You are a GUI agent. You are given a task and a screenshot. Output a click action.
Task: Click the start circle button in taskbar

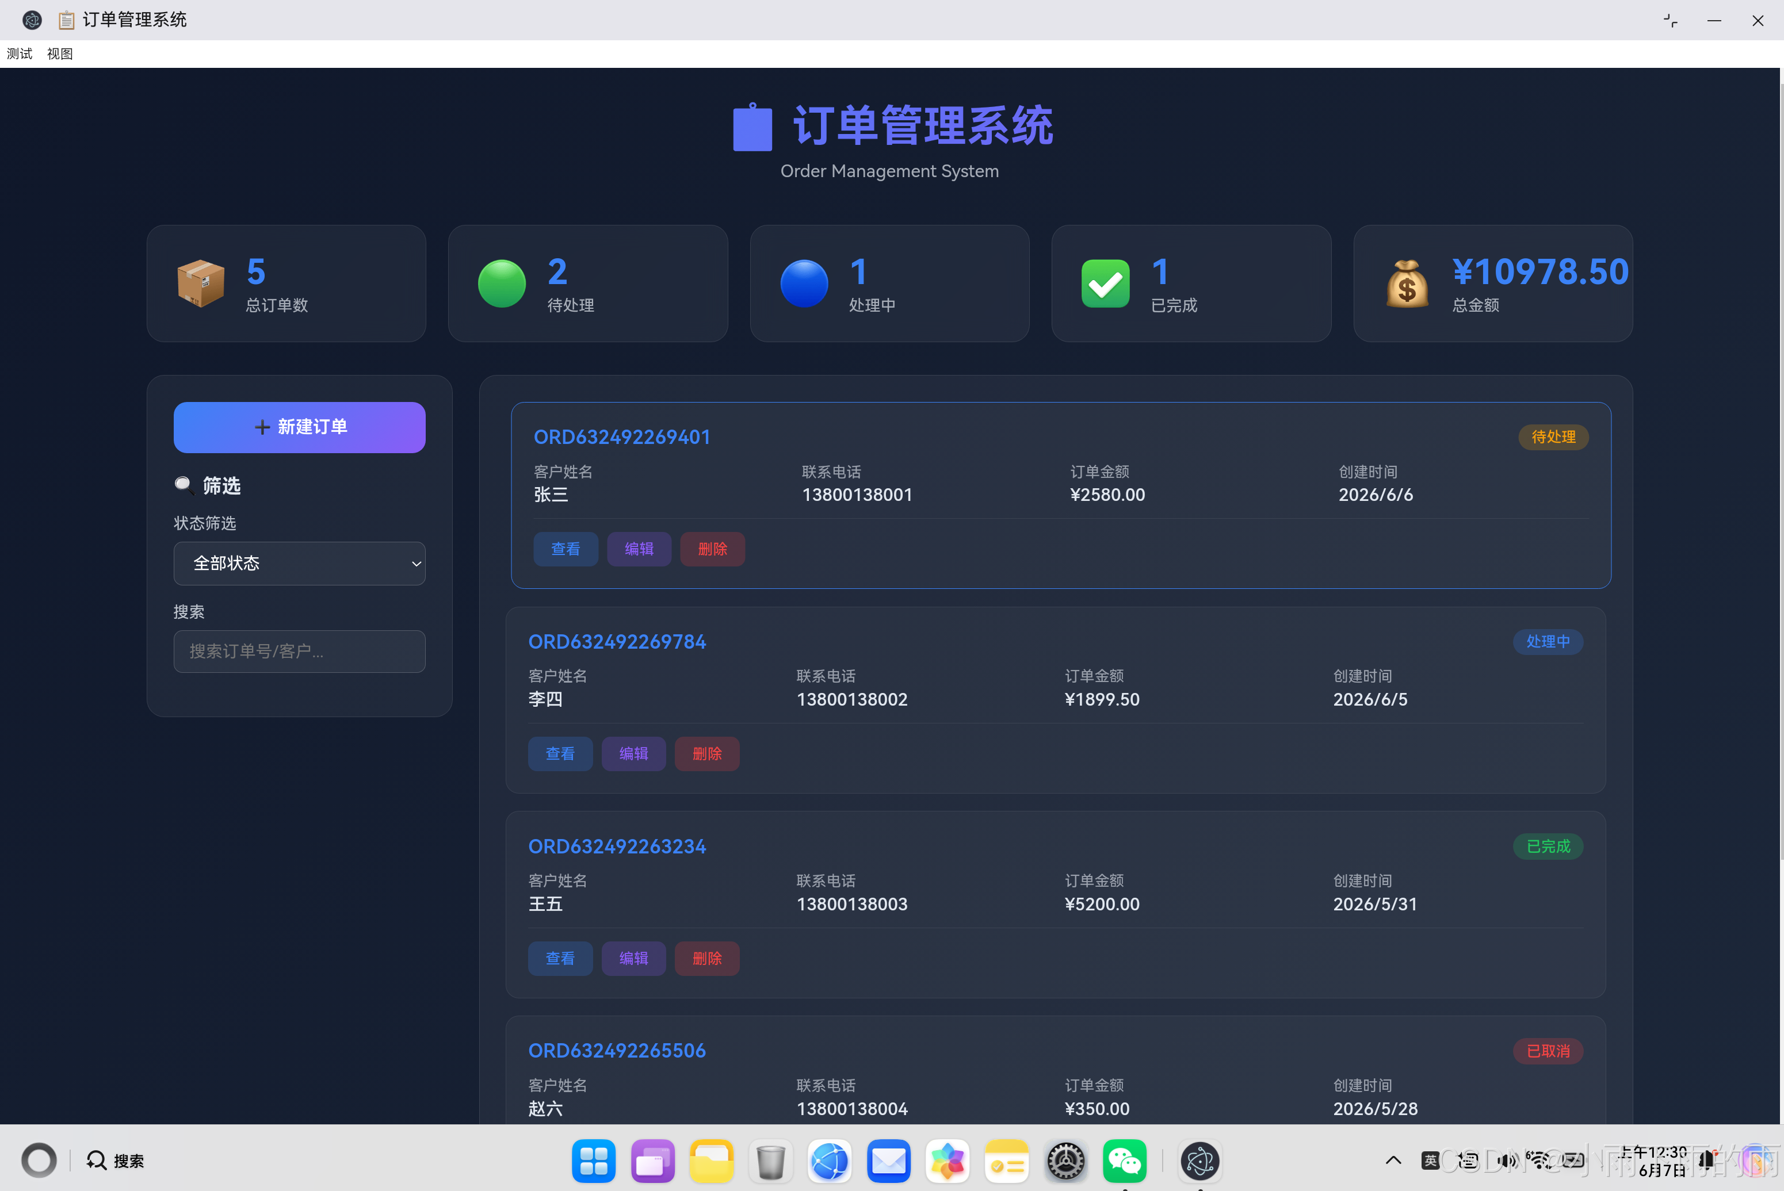pyautogui.click(x=39, y=1161)
